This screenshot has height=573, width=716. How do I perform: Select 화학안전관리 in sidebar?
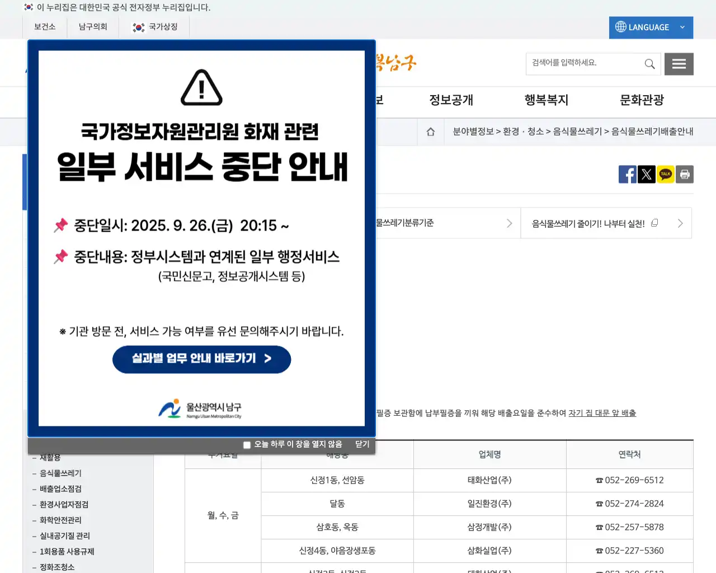pos(60,520)
